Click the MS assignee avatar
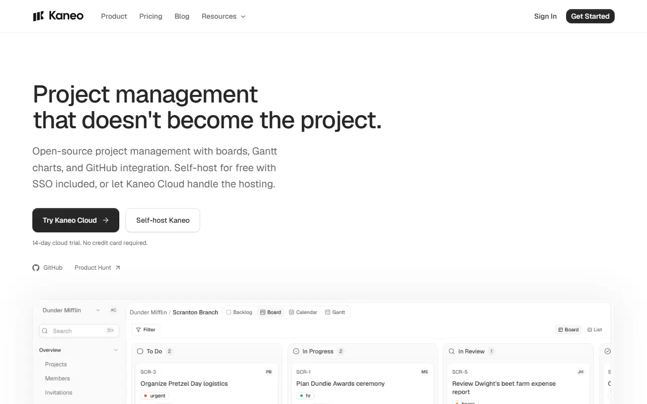Image resolution: width=647 pixels, height=404 pixels. point(424,372)
